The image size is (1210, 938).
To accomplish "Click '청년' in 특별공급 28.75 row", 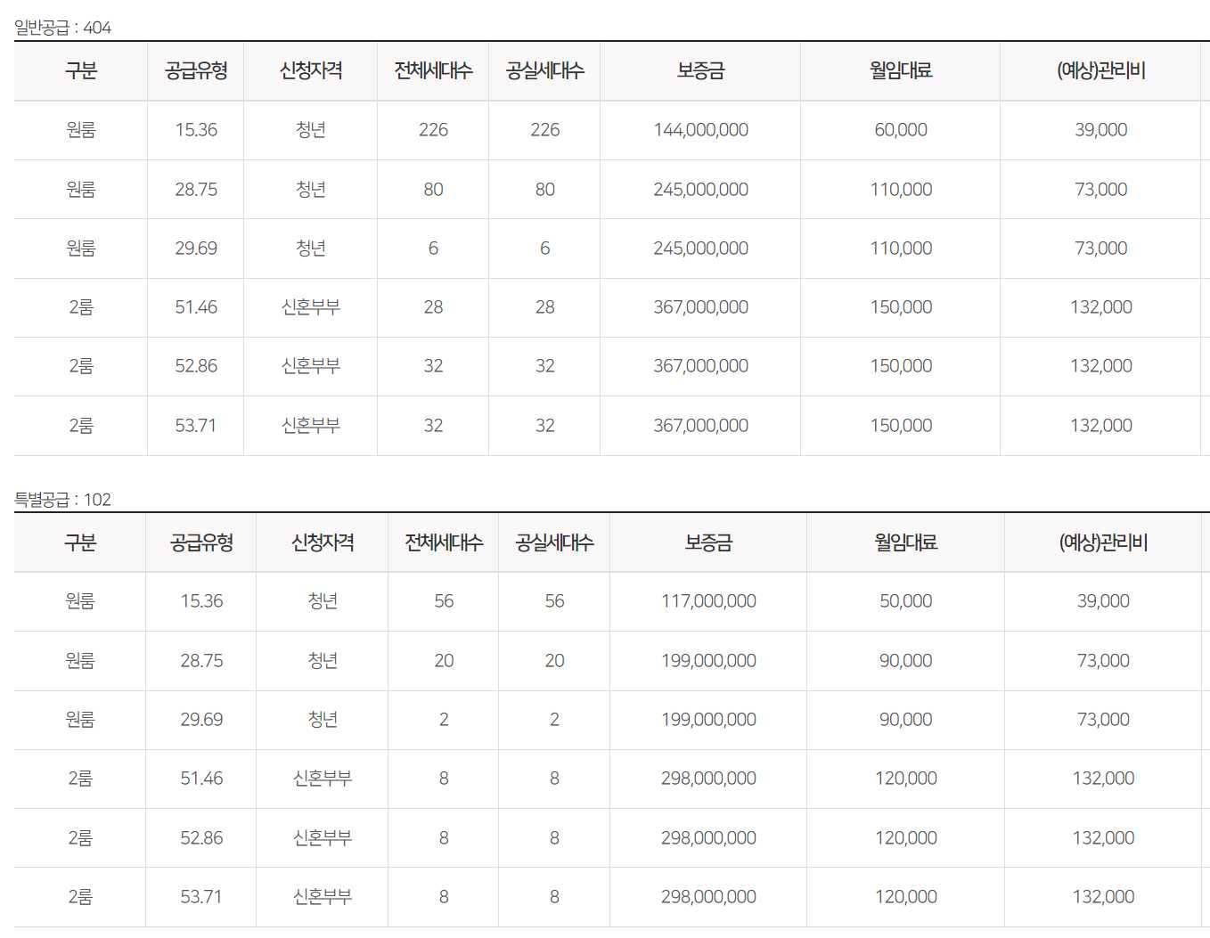I will 323,661.
